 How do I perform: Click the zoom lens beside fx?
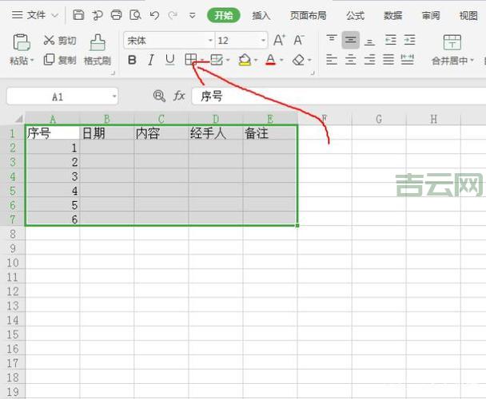tap(159, 96)
